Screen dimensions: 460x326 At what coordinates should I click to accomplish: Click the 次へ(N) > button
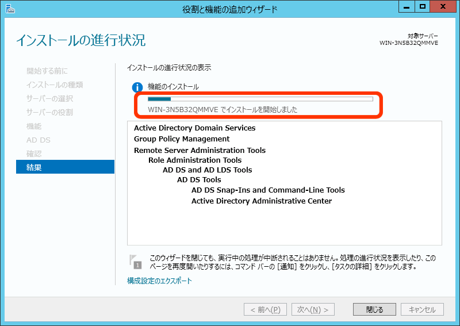coord(313,309)
